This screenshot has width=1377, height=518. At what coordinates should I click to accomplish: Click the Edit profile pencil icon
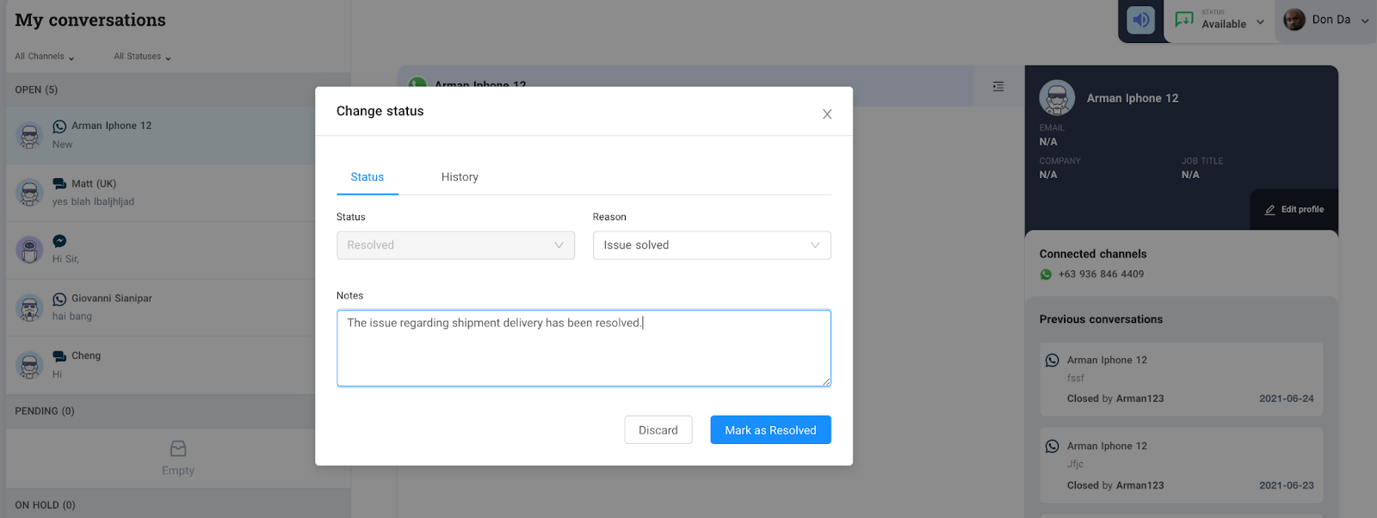tap(1269, 210)
